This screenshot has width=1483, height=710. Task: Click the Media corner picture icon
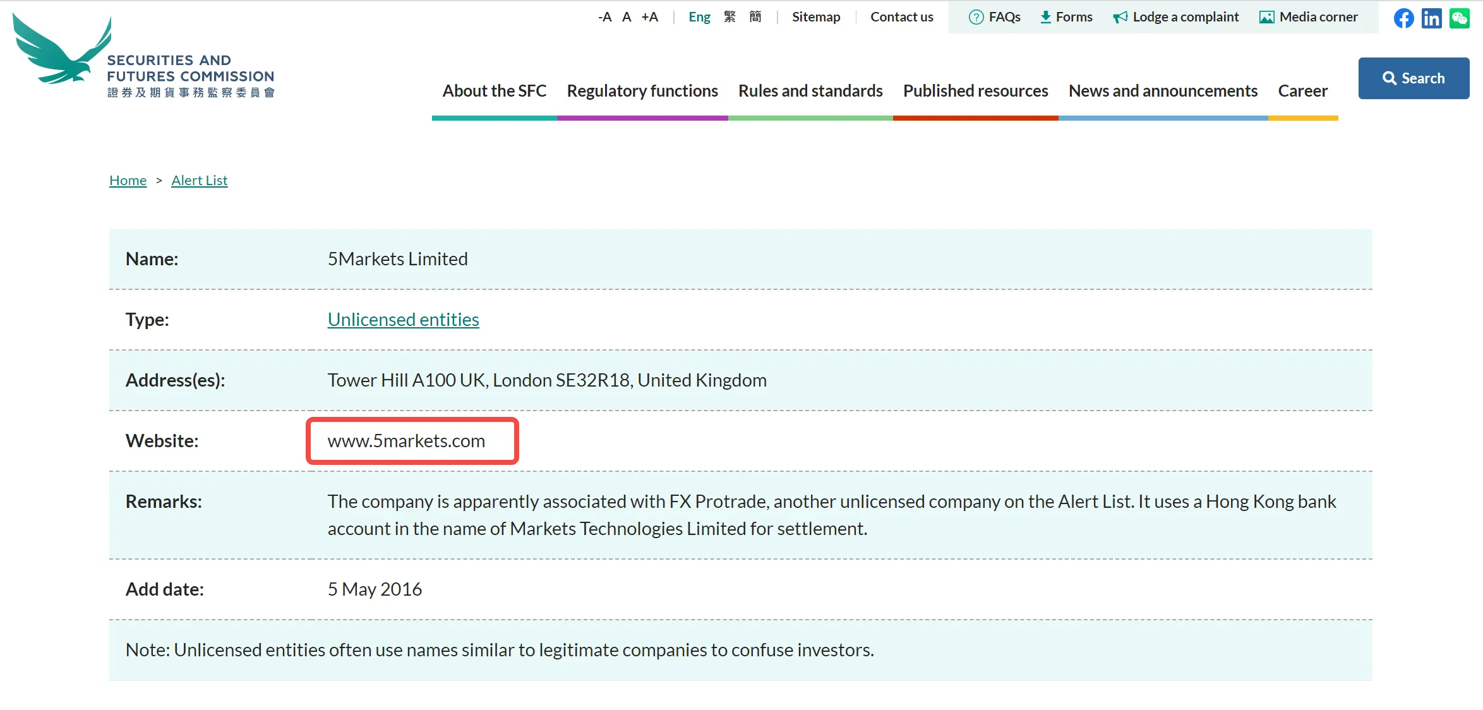(1266, 17)
